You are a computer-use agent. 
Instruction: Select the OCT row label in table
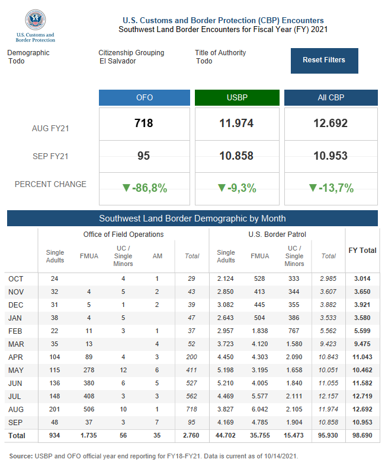pos(16,278)
